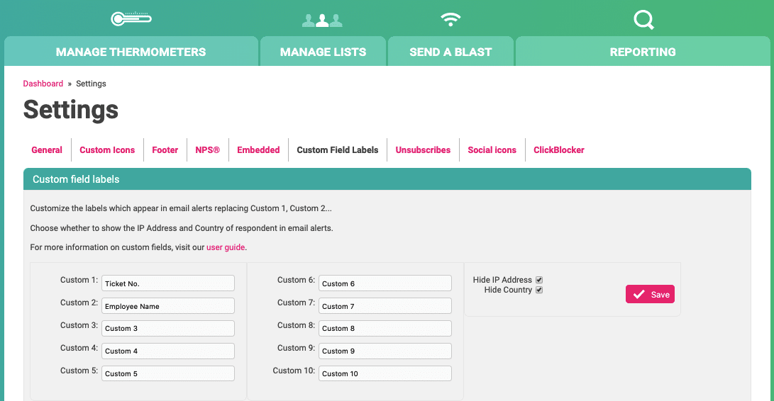Switch to the General settings tab
Screen dimensions: 774x401
(47, 150)
